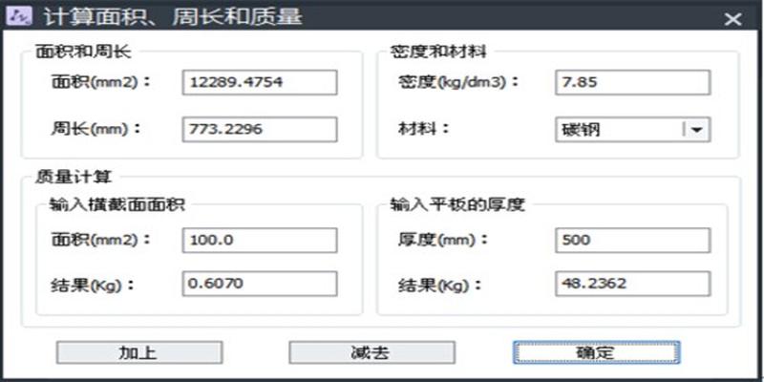Click the 减去 button

click(x=371, y=352)
